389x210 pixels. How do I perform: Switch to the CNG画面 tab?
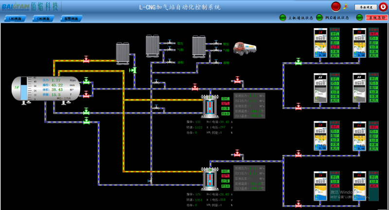(43, 18)
